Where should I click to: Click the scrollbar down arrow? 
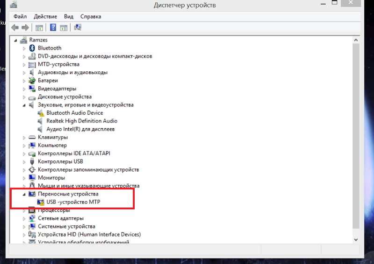coord(356,240)
